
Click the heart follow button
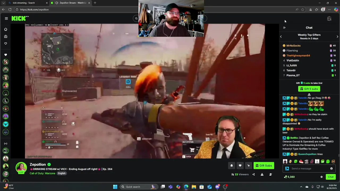[240, 166]
